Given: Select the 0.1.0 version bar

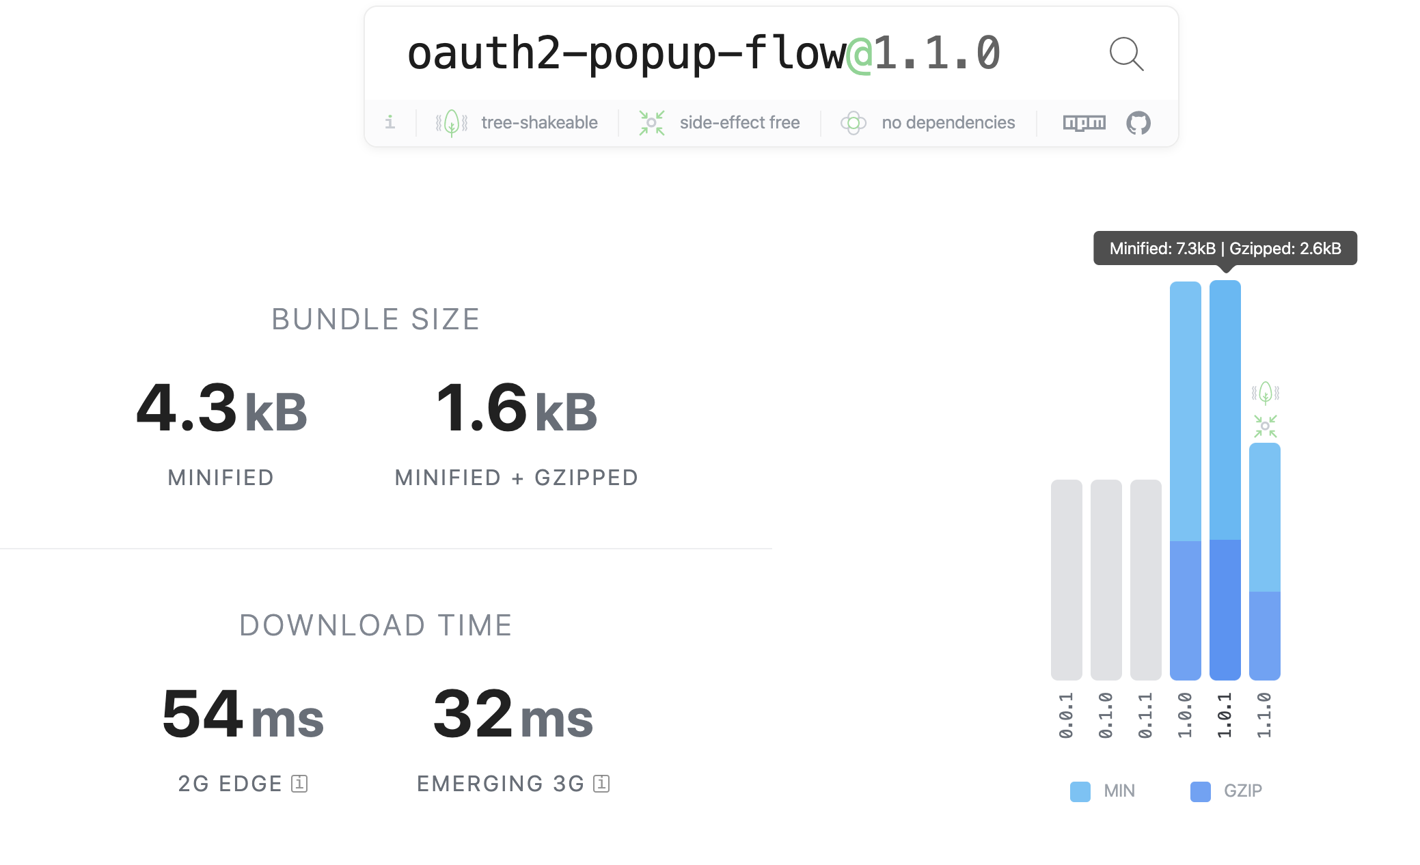Looking at the screenshot, I should [x=1106, y=579].
